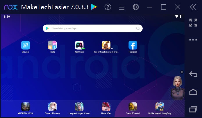Click the Android home button
This screenshot has width=202, height=118.
point(193,92)
